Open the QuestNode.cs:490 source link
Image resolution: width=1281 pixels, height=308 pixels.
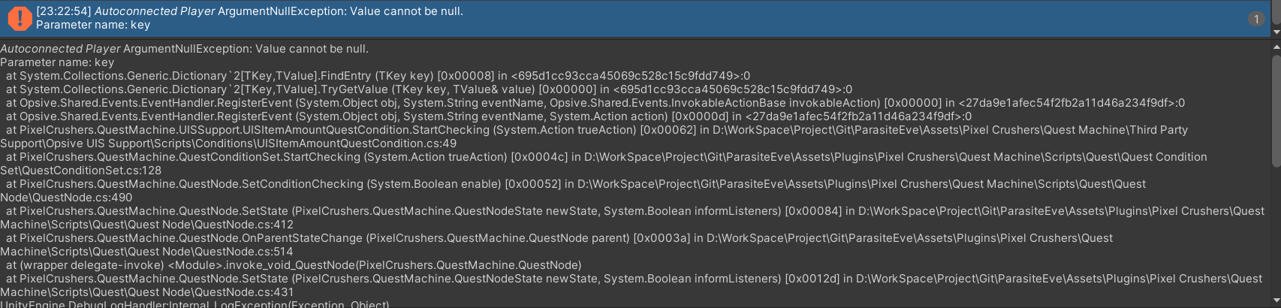click(x=66, y=198)
